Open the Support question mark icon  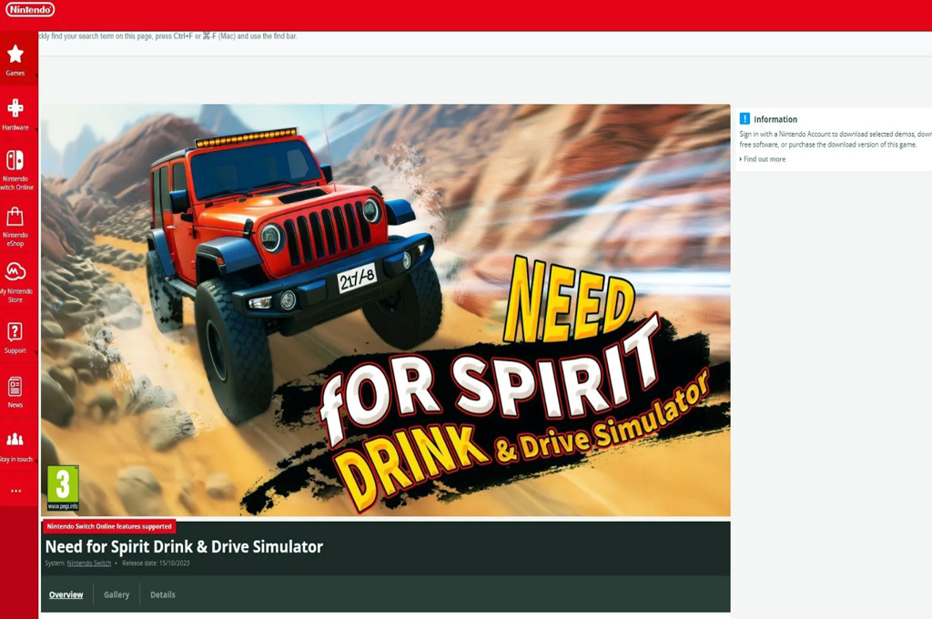click(15, 331)
